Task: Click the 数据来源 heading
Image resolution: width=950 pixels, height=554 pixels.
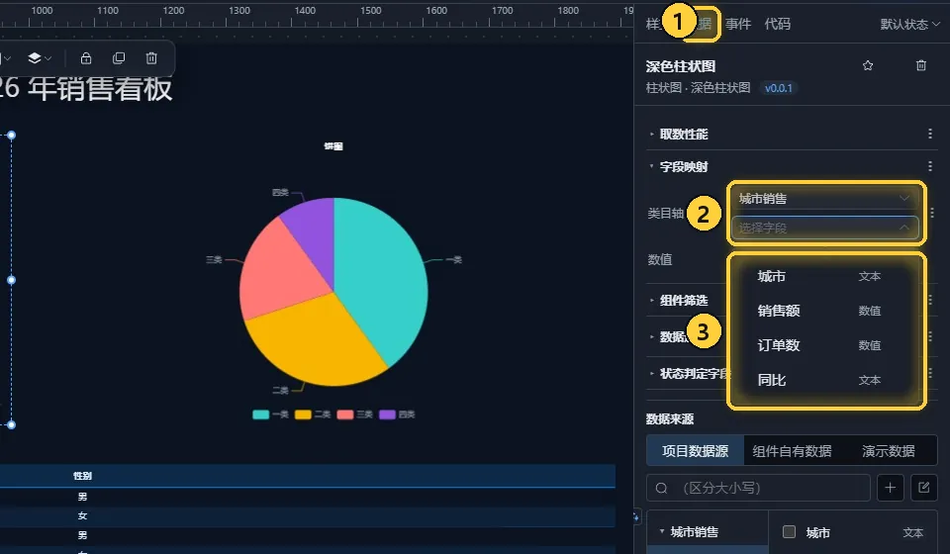Action: click(x=670, y=419)
